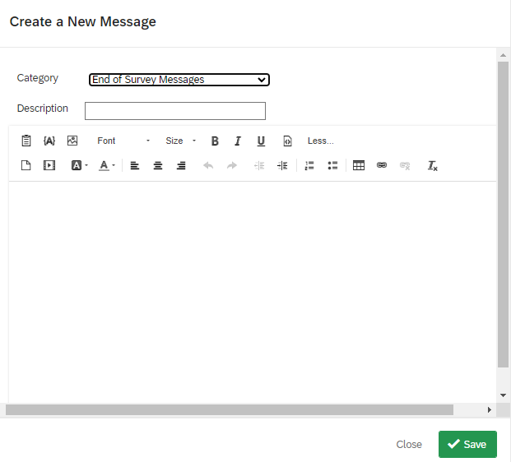Click the Piped Text {A} icon
Image resolution: width=511 pixels, height=462 pixels.
(x=49, y=141)
